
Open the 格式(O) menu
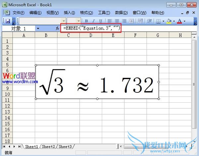coord(86,13)
